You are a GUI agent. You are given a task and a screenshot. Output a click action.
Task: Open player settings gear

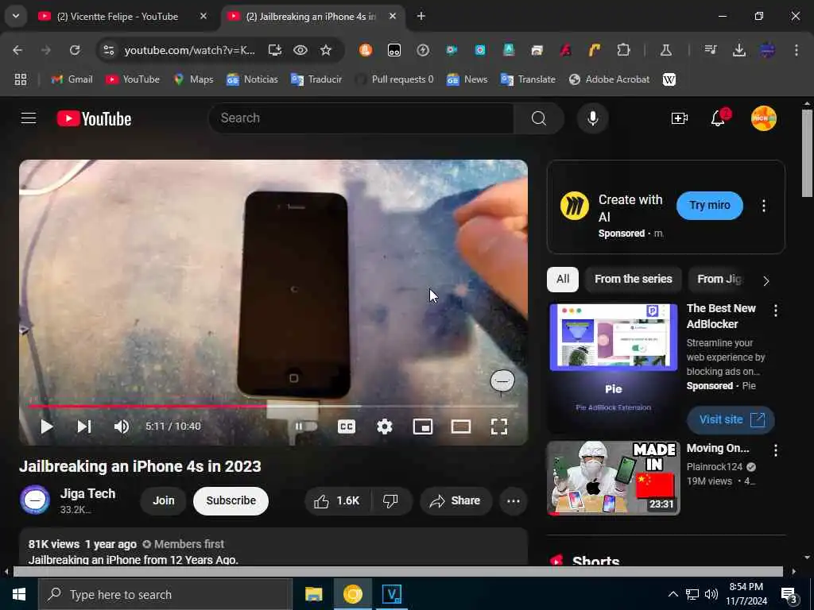point(385,427)
